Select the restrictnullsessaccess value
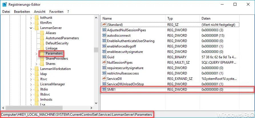The image size is (255, 118). click(123, 73)
